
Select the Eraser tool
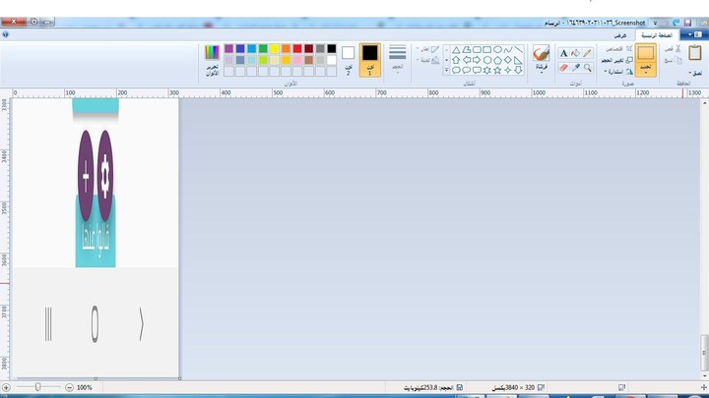point(564,68)
